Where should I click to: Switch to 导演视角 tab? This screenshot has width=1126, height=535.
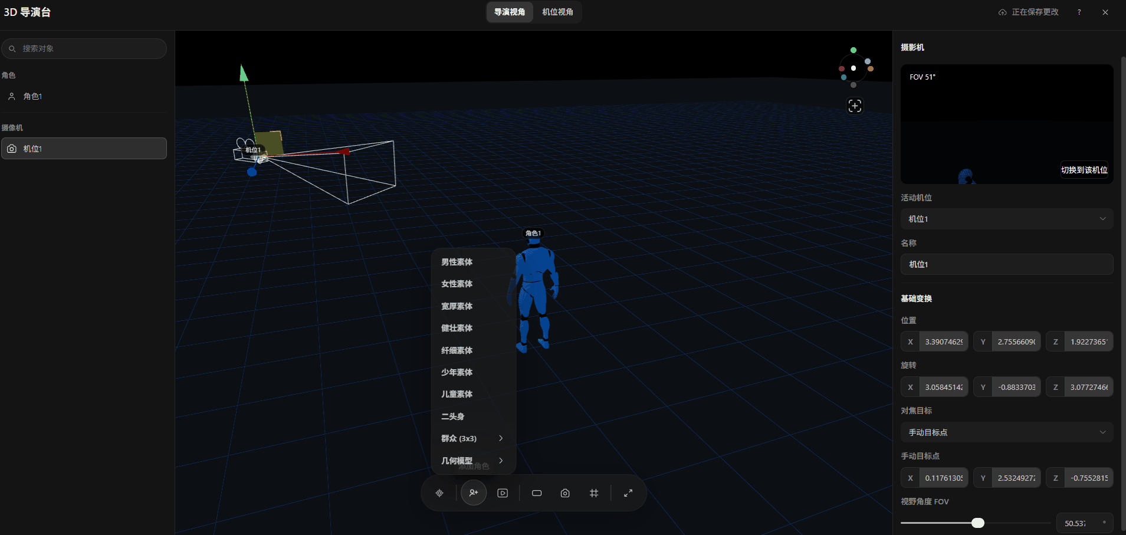(510, 12)
